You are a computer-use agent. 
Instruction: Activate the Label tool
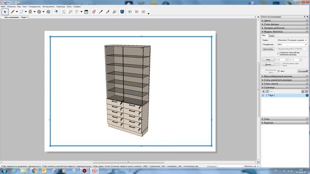pyautogui.click(x=70, y=12)
